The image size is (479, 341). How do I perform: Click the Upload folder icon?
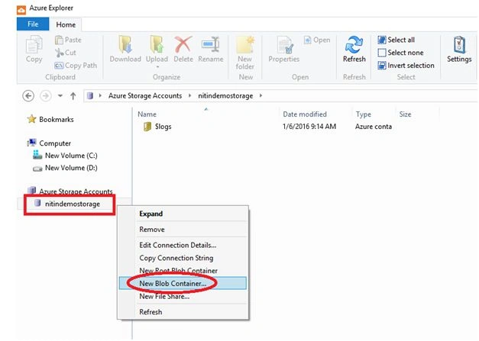[x=157, y=44]
